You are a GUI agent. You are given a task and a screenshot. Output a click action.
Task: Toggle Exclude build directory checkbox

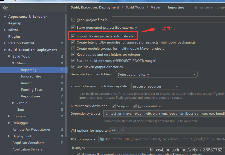click(73, 61)
